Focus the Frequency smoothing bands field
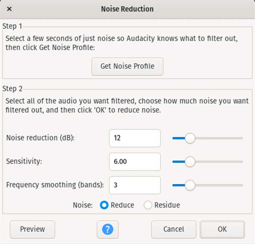The width and height of the screenshot is (255, 244). 135,185
